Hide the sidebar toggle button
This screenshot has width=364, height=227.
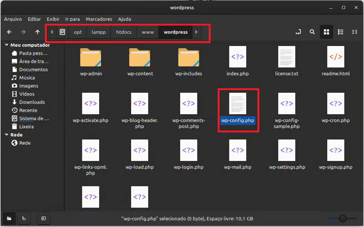(x=44, y=218)
